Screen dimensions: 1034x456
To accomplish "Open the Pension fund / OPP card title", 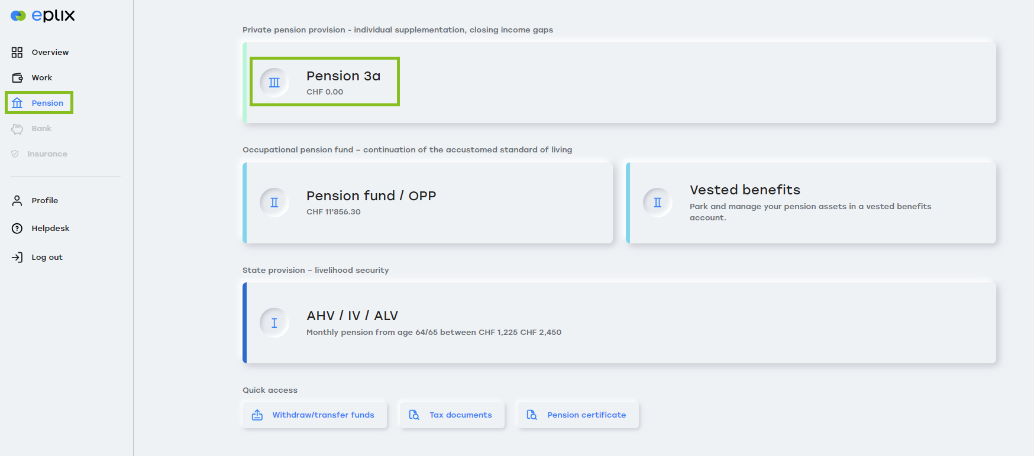I will [371, 196].
